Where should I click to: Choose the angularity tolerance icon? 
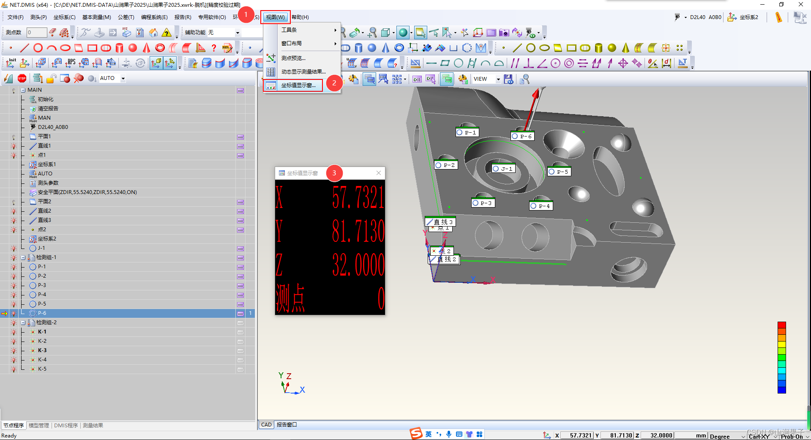[x=542, y=63]
